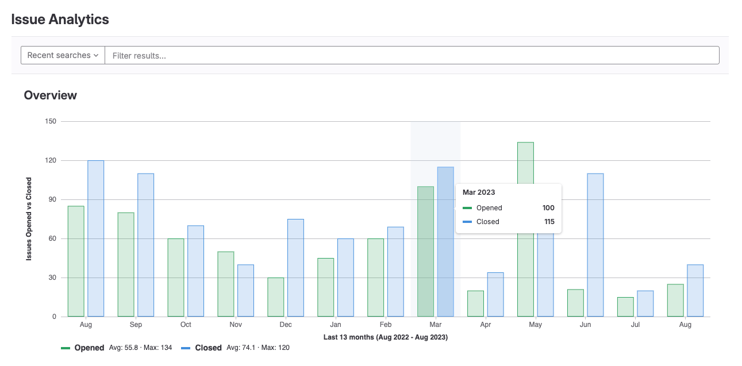Select the Overview section header
This screenshot has height=366, width=742.
(50, 95)
